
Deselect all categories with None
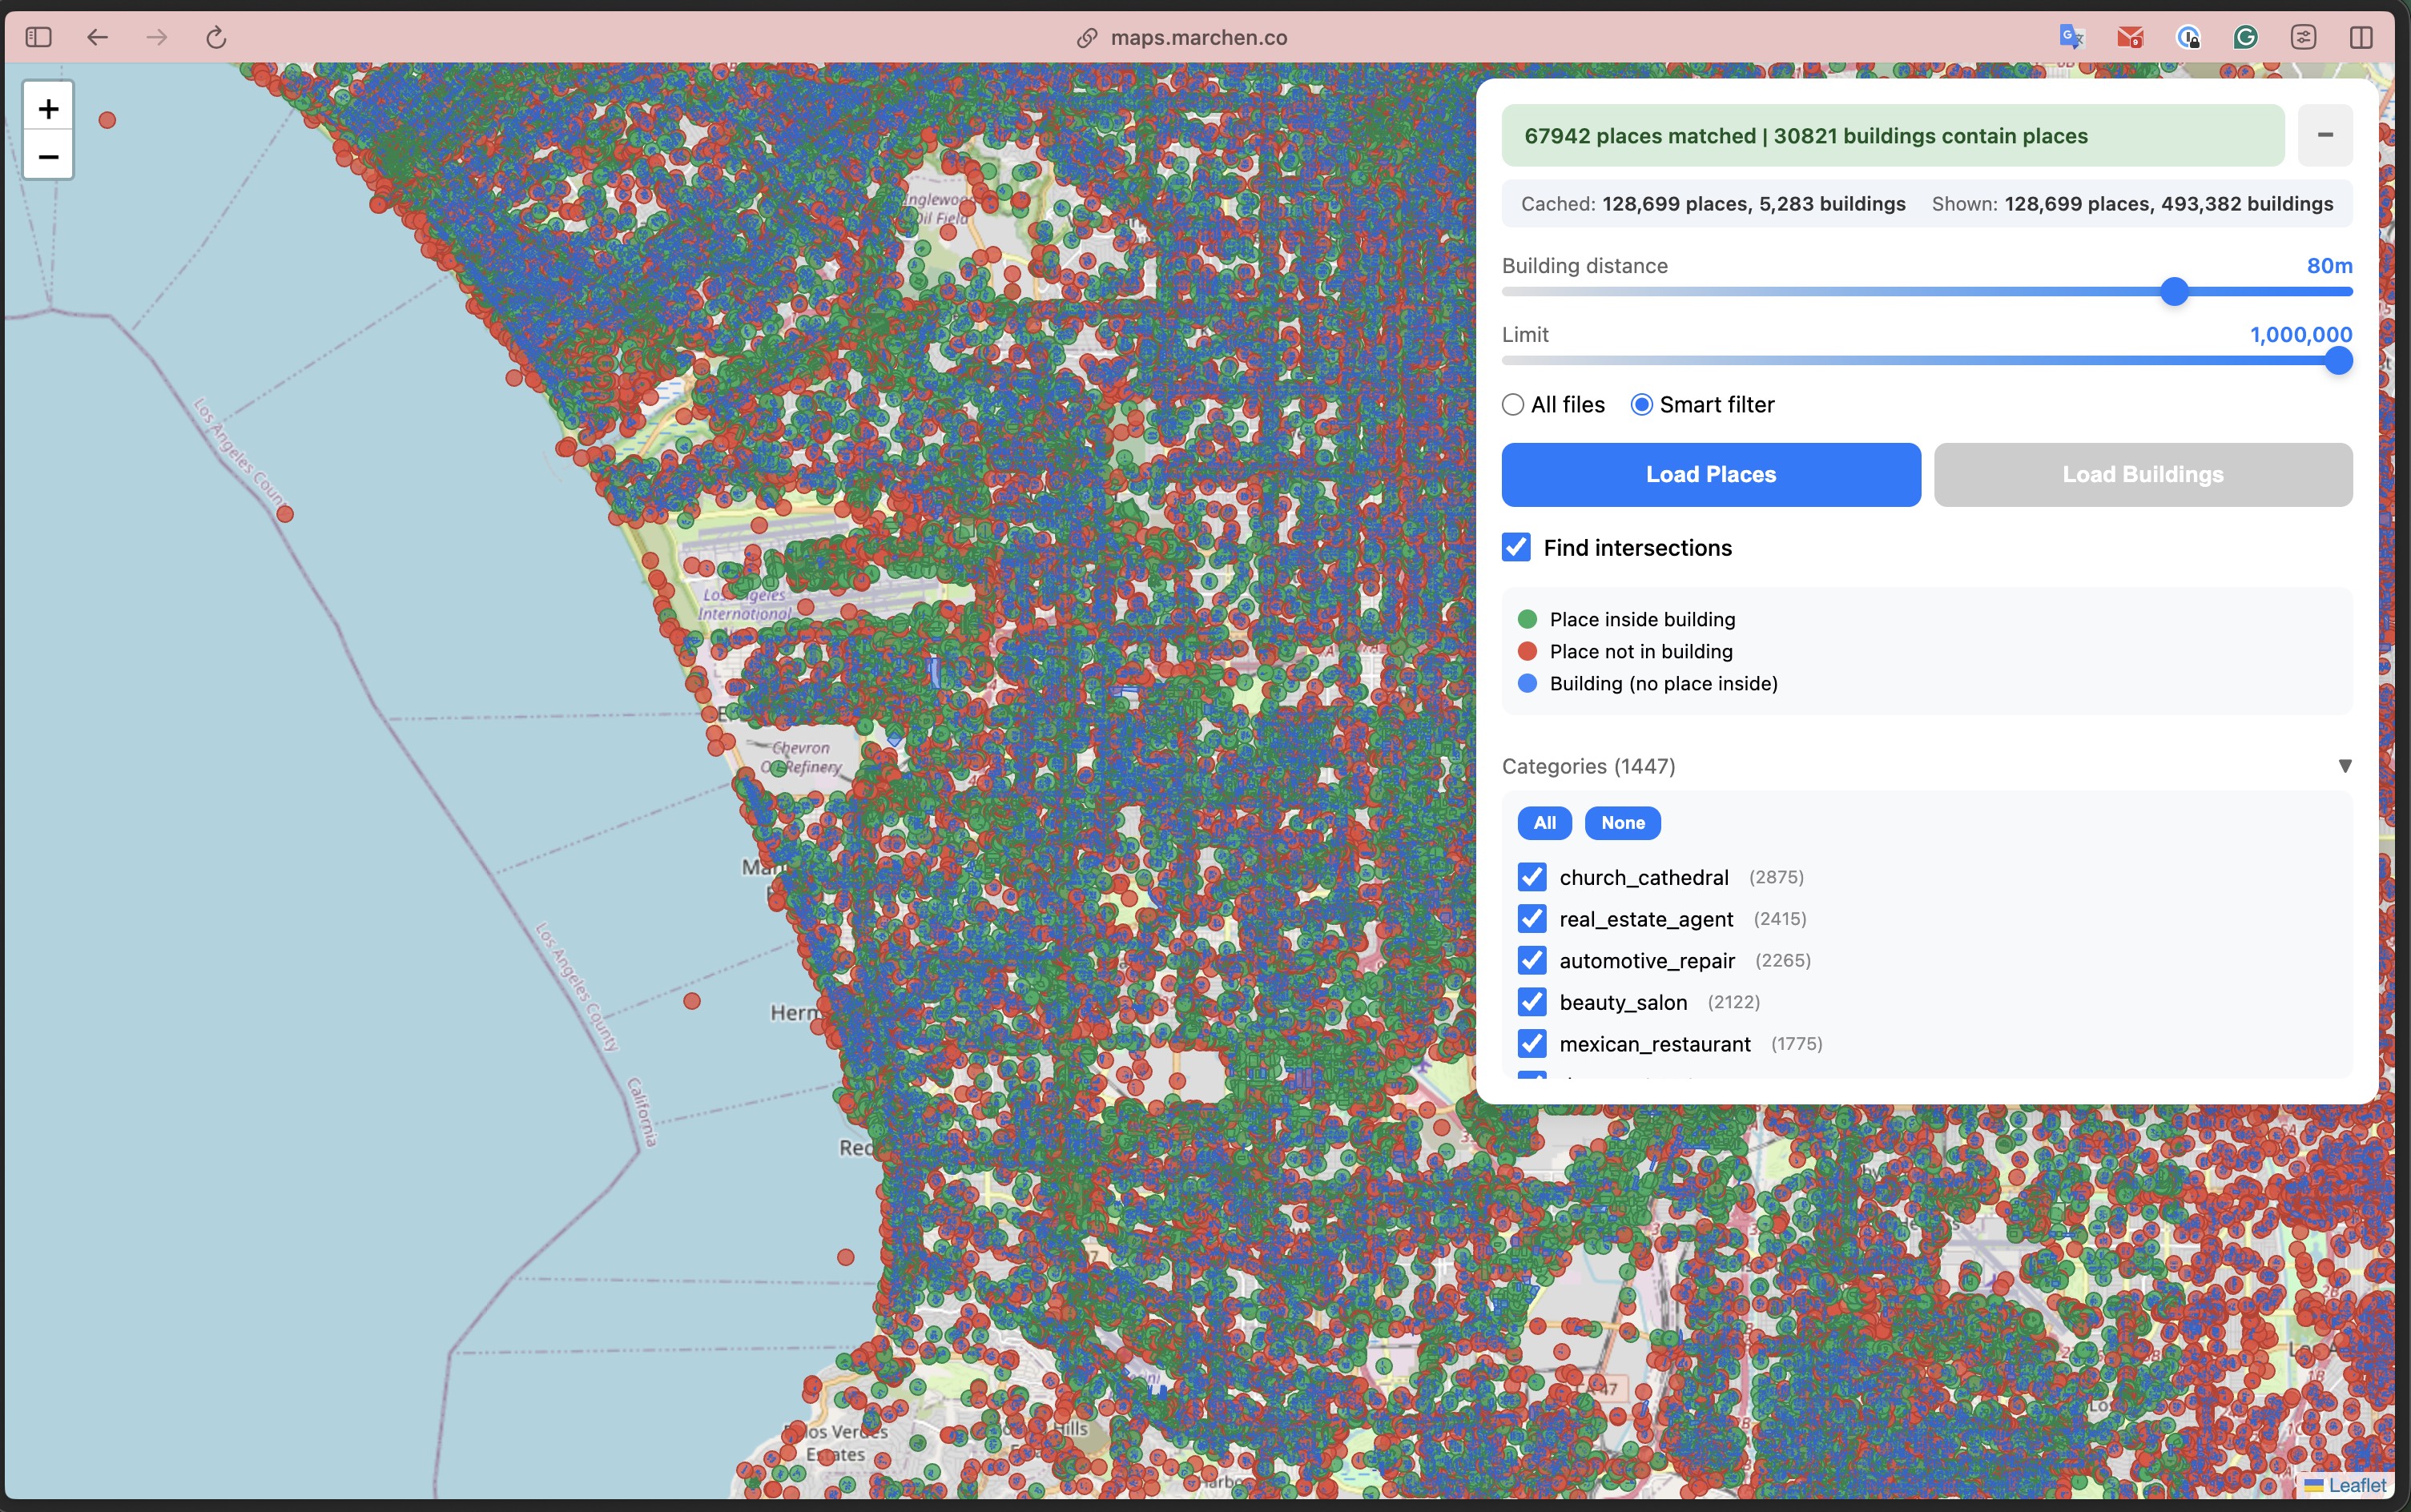[1622, 823]
